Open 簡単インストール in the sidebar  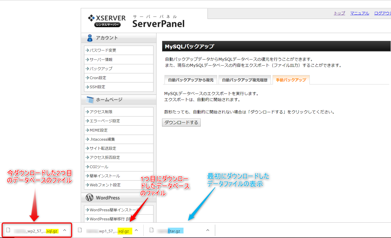coord(119,176)
